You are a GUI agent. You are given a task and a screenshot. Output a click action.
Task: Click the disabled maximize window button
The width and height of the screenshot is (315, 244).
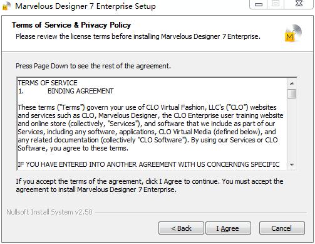click(x=276, y=4)
